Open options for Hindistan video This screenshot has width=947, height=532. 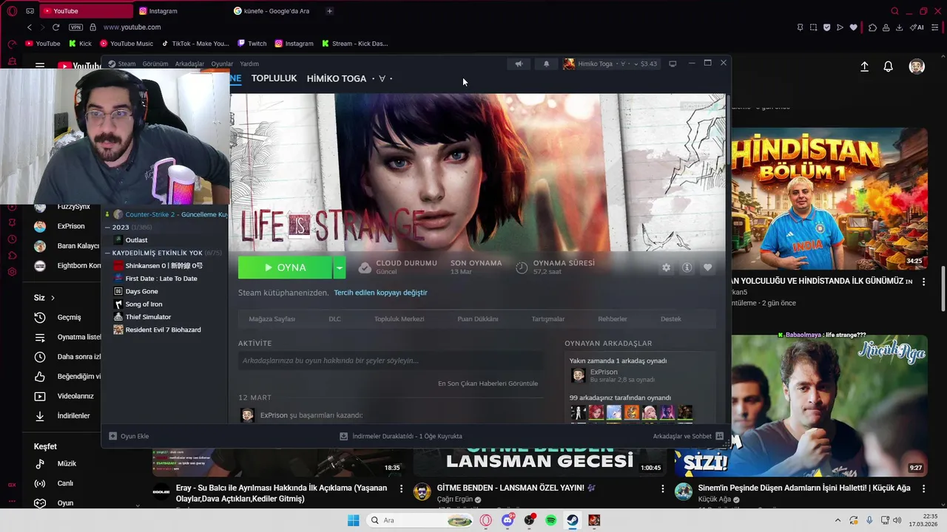(x=923, y=282)
